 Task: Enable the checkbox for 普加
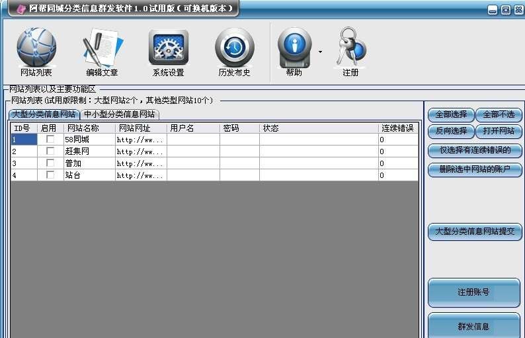(50, 163)
